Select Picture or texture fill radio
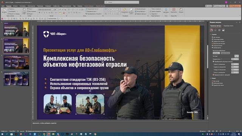Screen dimensions: 242x136 213,43
